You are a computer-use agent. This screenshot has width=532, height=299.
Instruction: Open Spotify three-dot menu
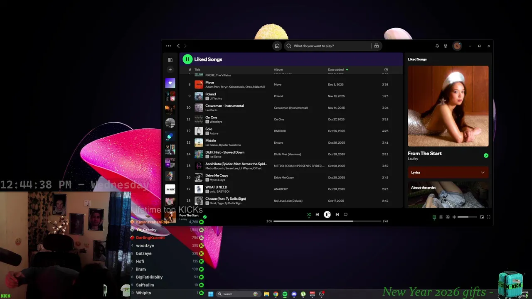(x=168, y=46)
